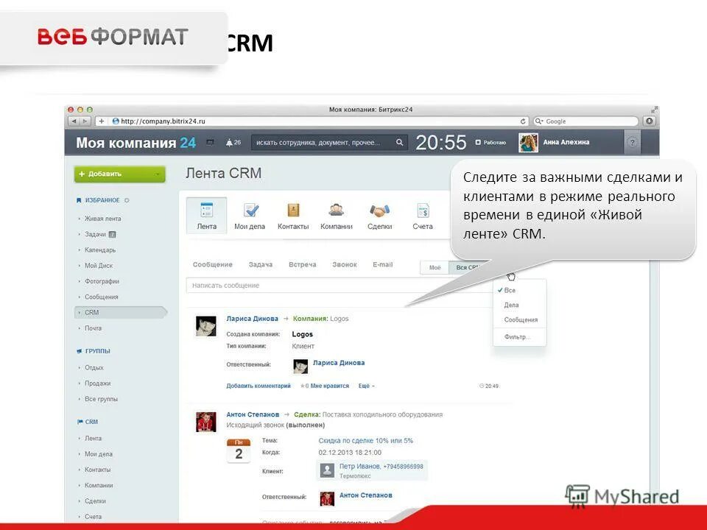Click the browser add tab plus button
The image size is (707, 530).
(102, 121)
